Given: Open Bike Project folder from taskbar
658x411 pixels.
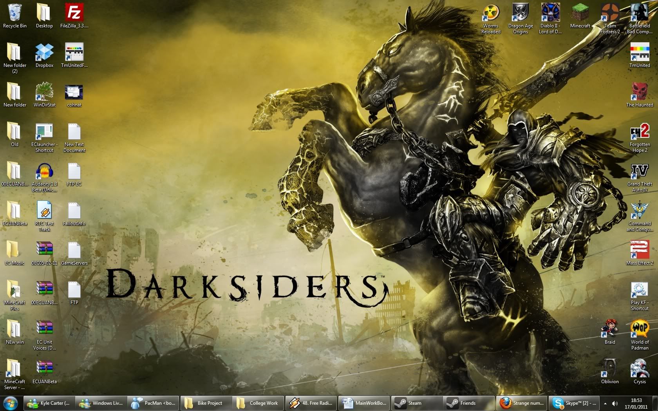Looking at the screenshot, I should point(207,403).
